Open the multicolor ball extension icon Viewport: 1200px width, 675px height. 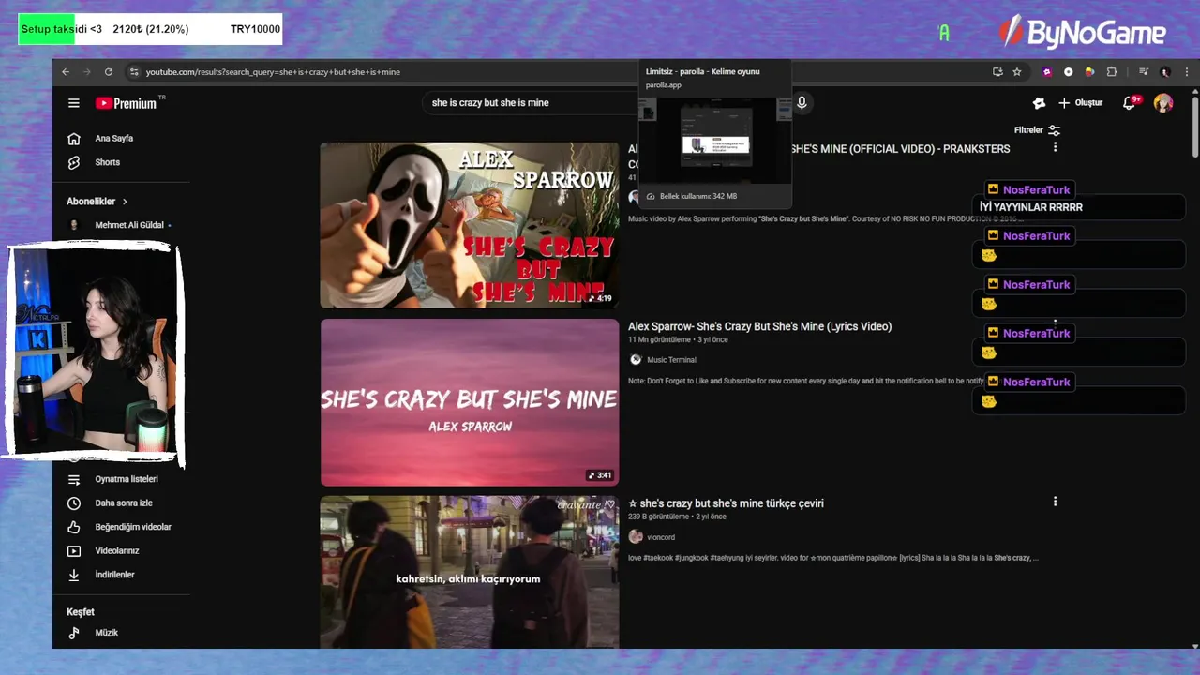(1089, 72)
